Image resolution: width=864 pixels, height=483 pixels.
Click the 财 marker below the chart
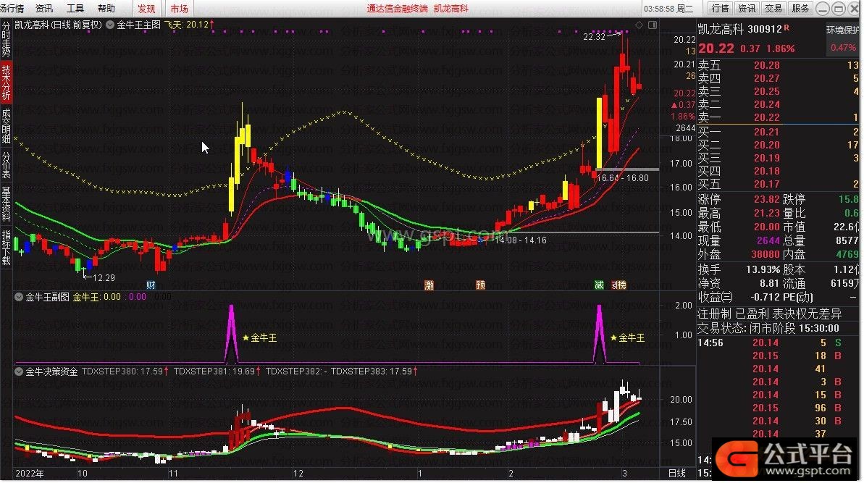click(x=151, y=285)
